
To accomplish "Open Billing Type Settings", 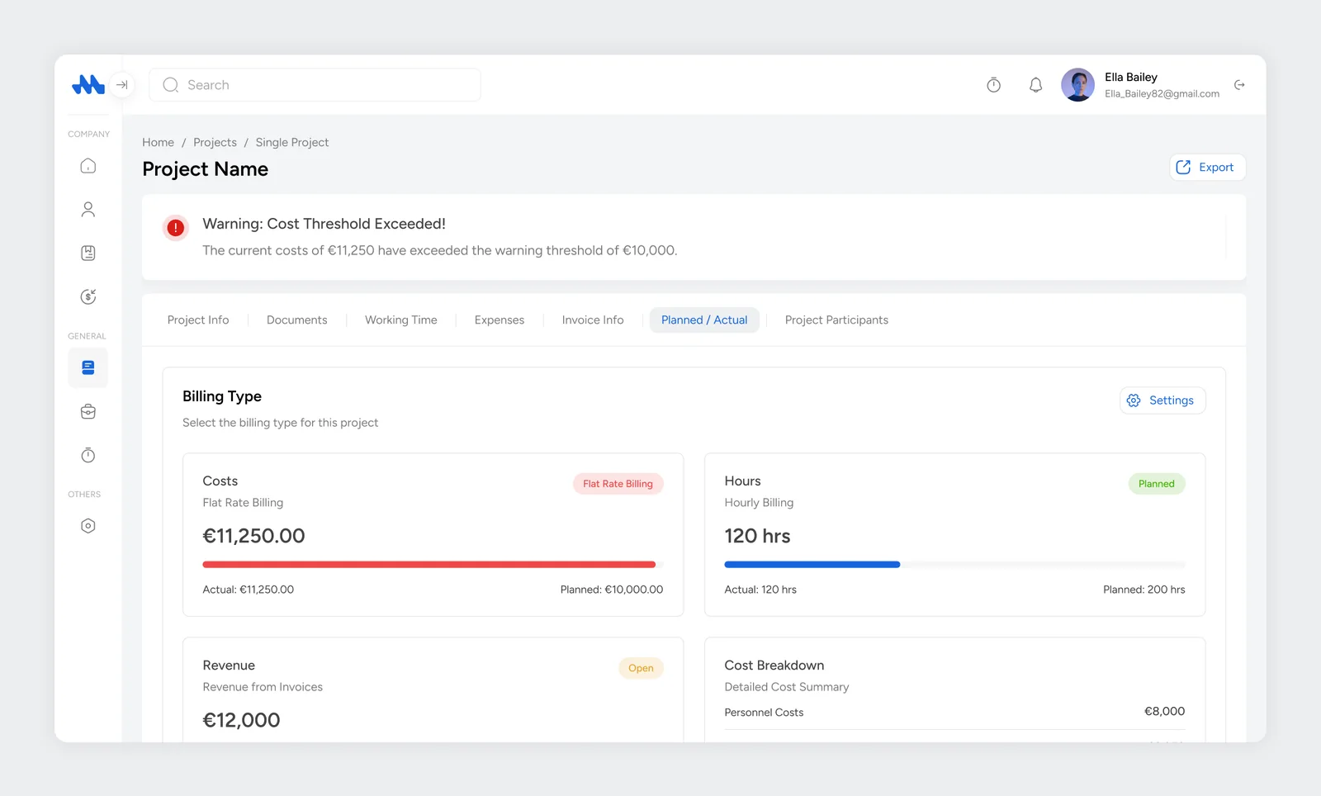I will 1162,400.
